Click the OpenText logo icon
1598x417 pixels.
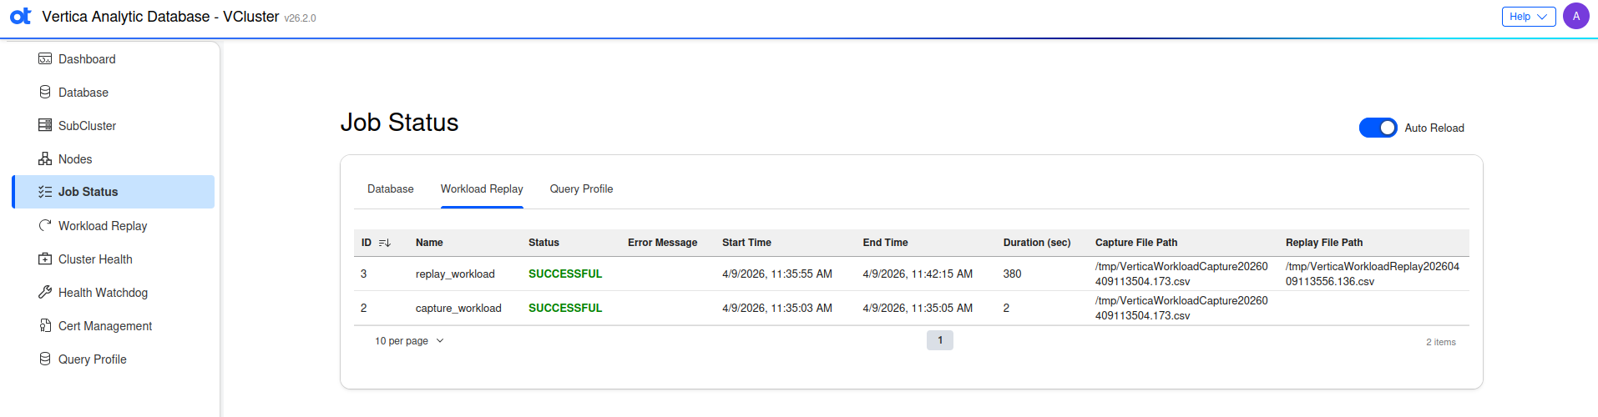point(20,16)
